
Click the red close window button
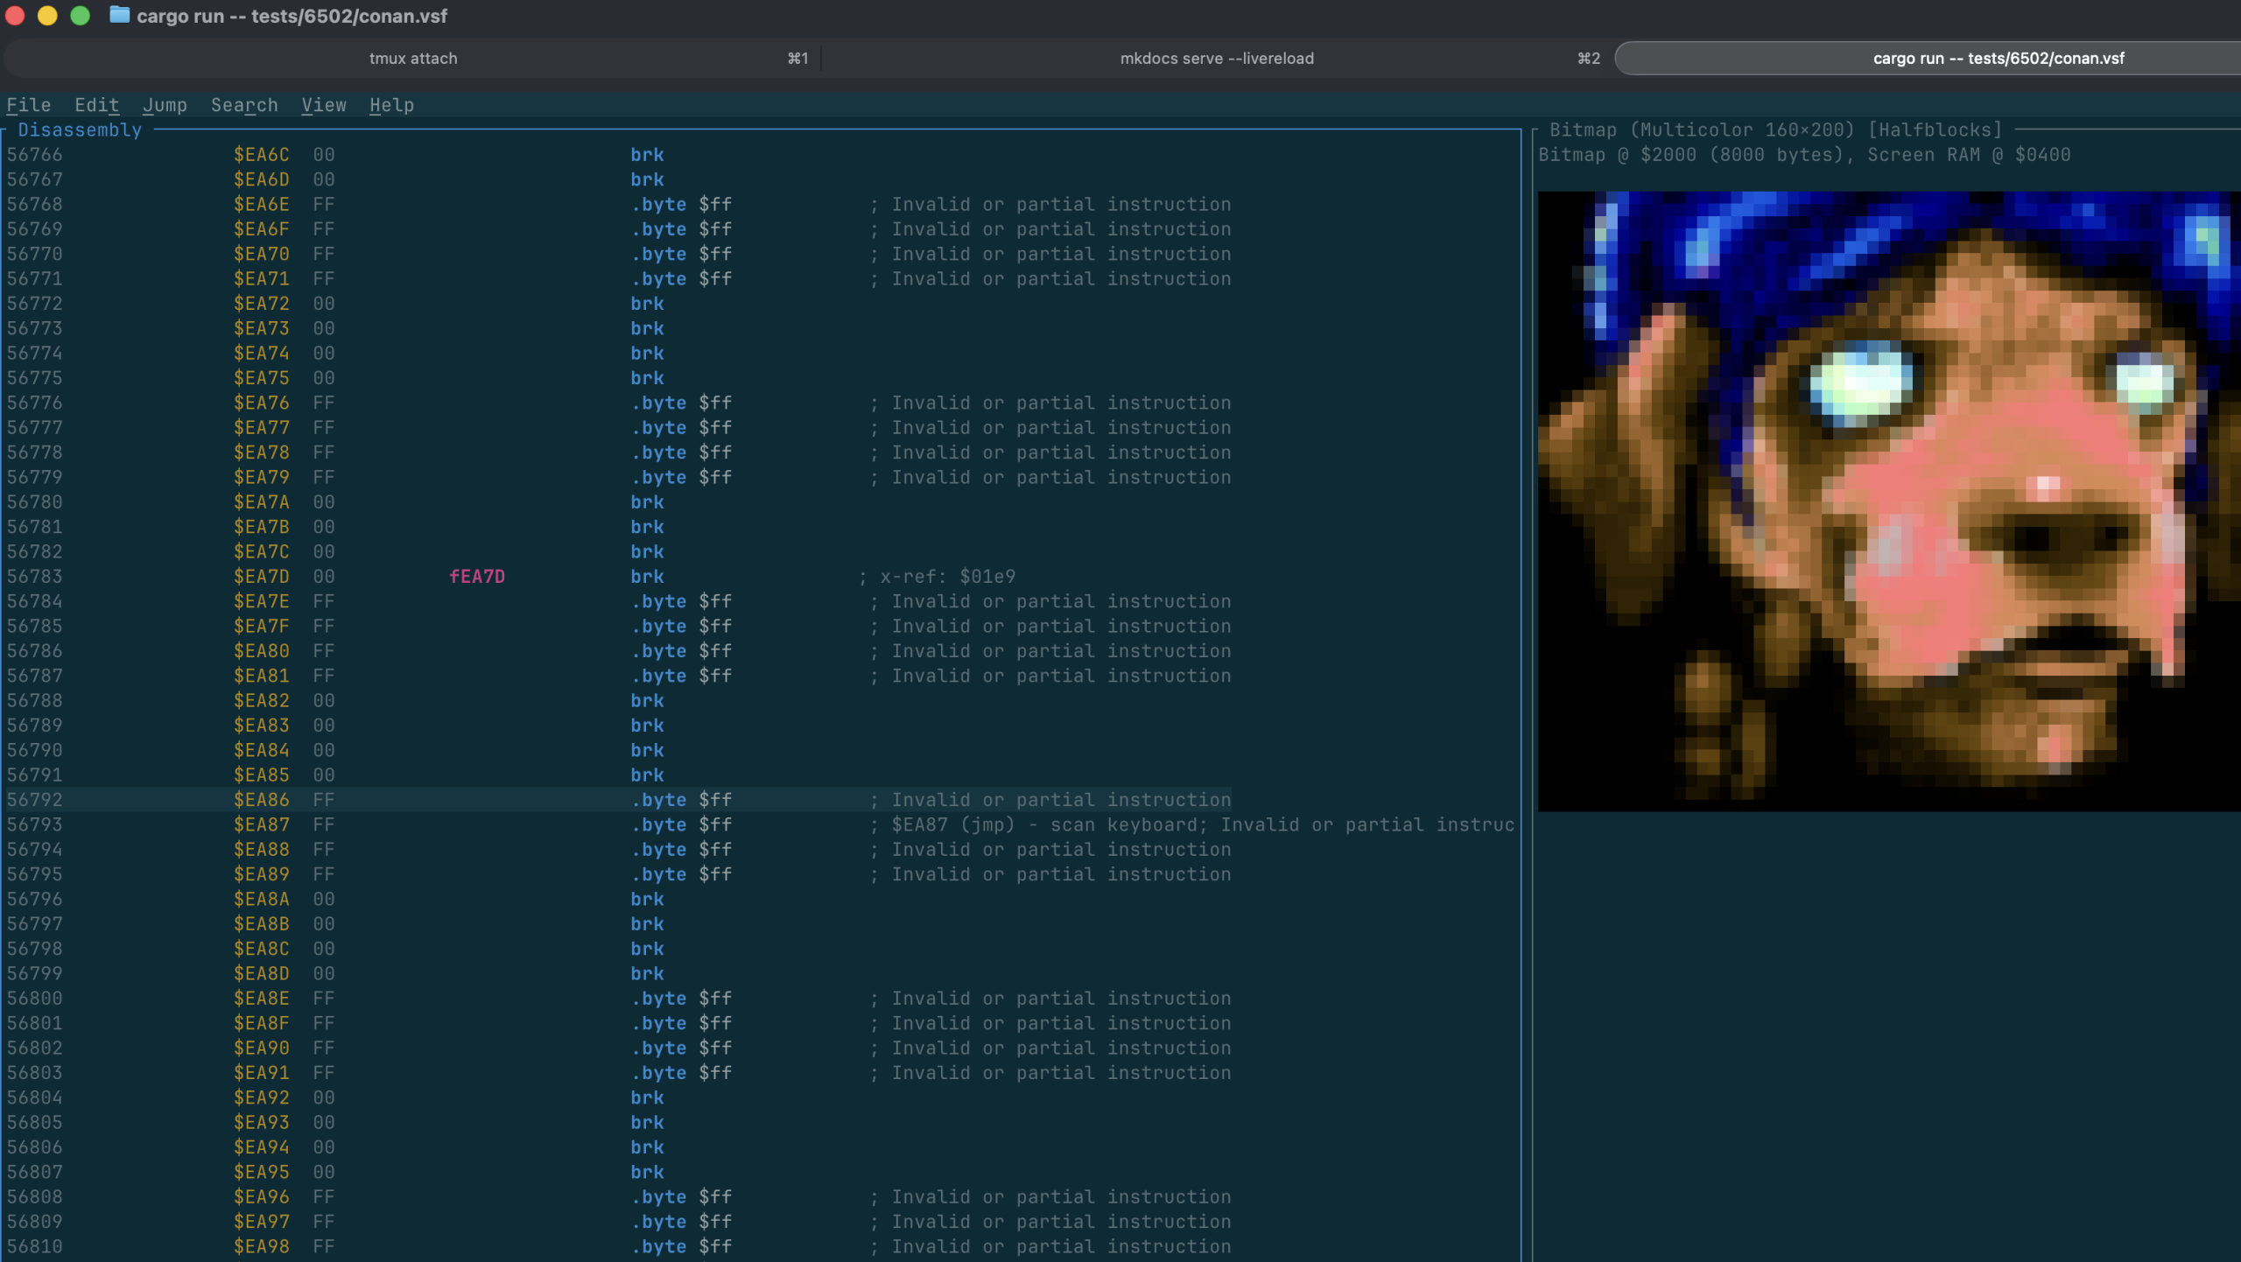(x=15, y=15)
